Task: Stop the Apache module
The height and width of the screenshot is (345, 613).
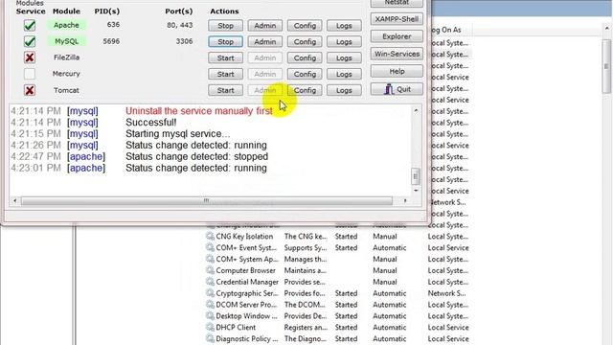Action: click(x=226, y=26)
